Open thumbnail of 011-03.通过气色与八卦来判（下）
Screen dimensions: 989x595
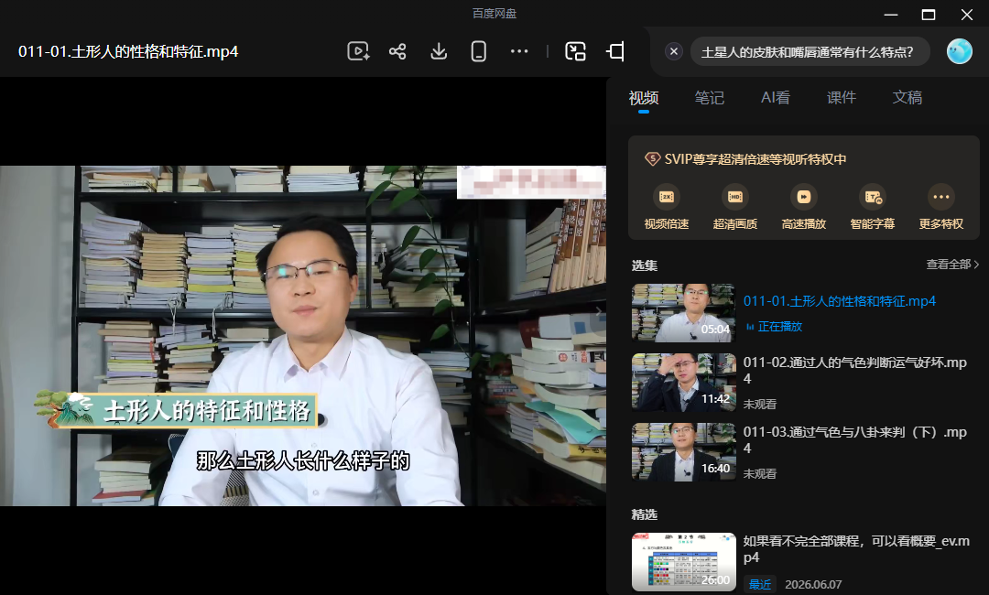[x=684, y=452]
